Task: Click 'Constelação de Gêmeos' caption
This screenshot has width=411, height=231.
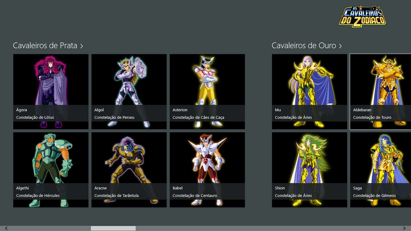Action: click(374, 196)
